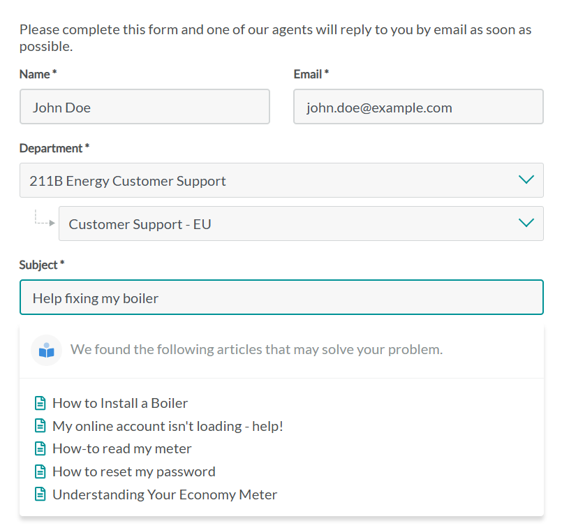Viewport: 562px width, 528px height.
Task: Open article My online account isn't loading
Action: [x=168, y=426]
